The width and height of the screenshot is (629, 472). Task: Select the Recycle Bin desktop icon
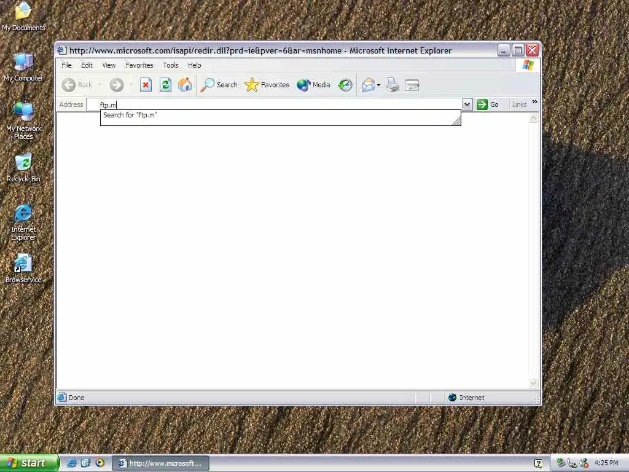(23, 168)
